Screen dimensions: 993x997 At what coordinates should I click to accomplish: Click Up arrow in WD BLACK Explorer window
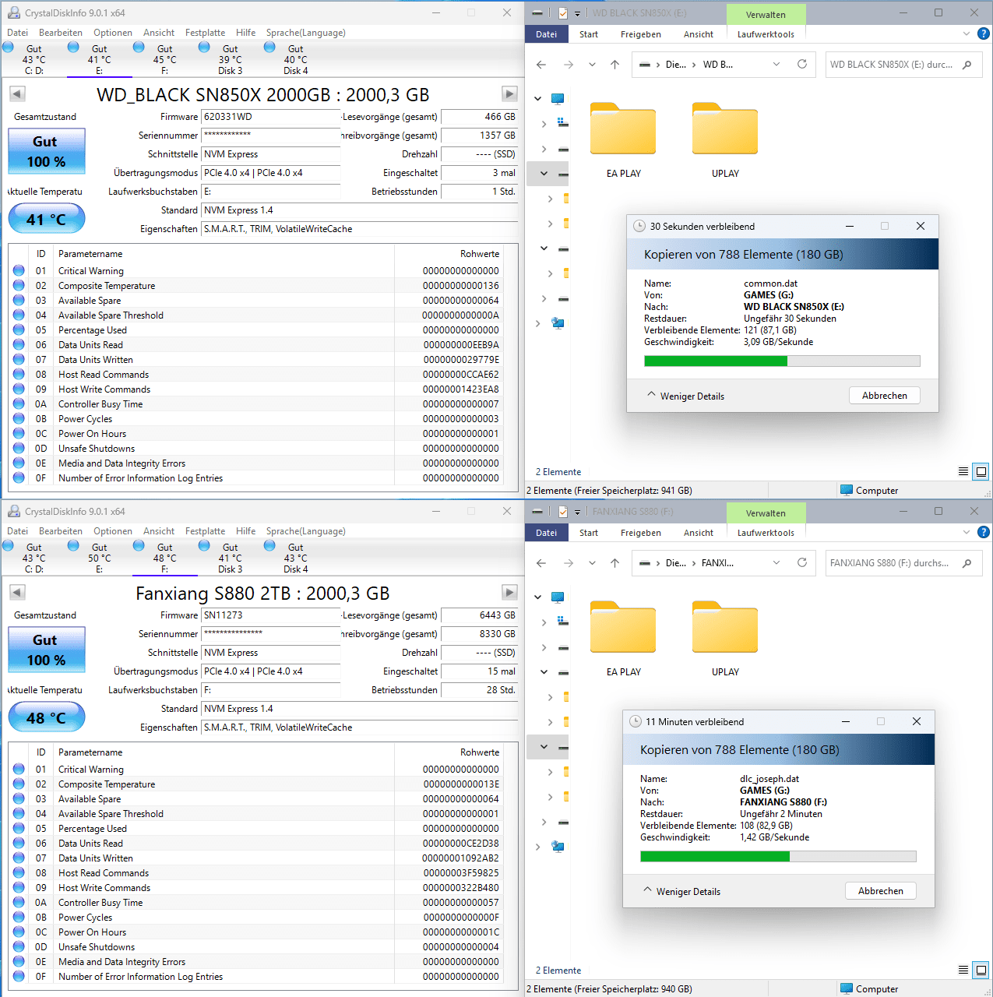click(x=614, y=65)
